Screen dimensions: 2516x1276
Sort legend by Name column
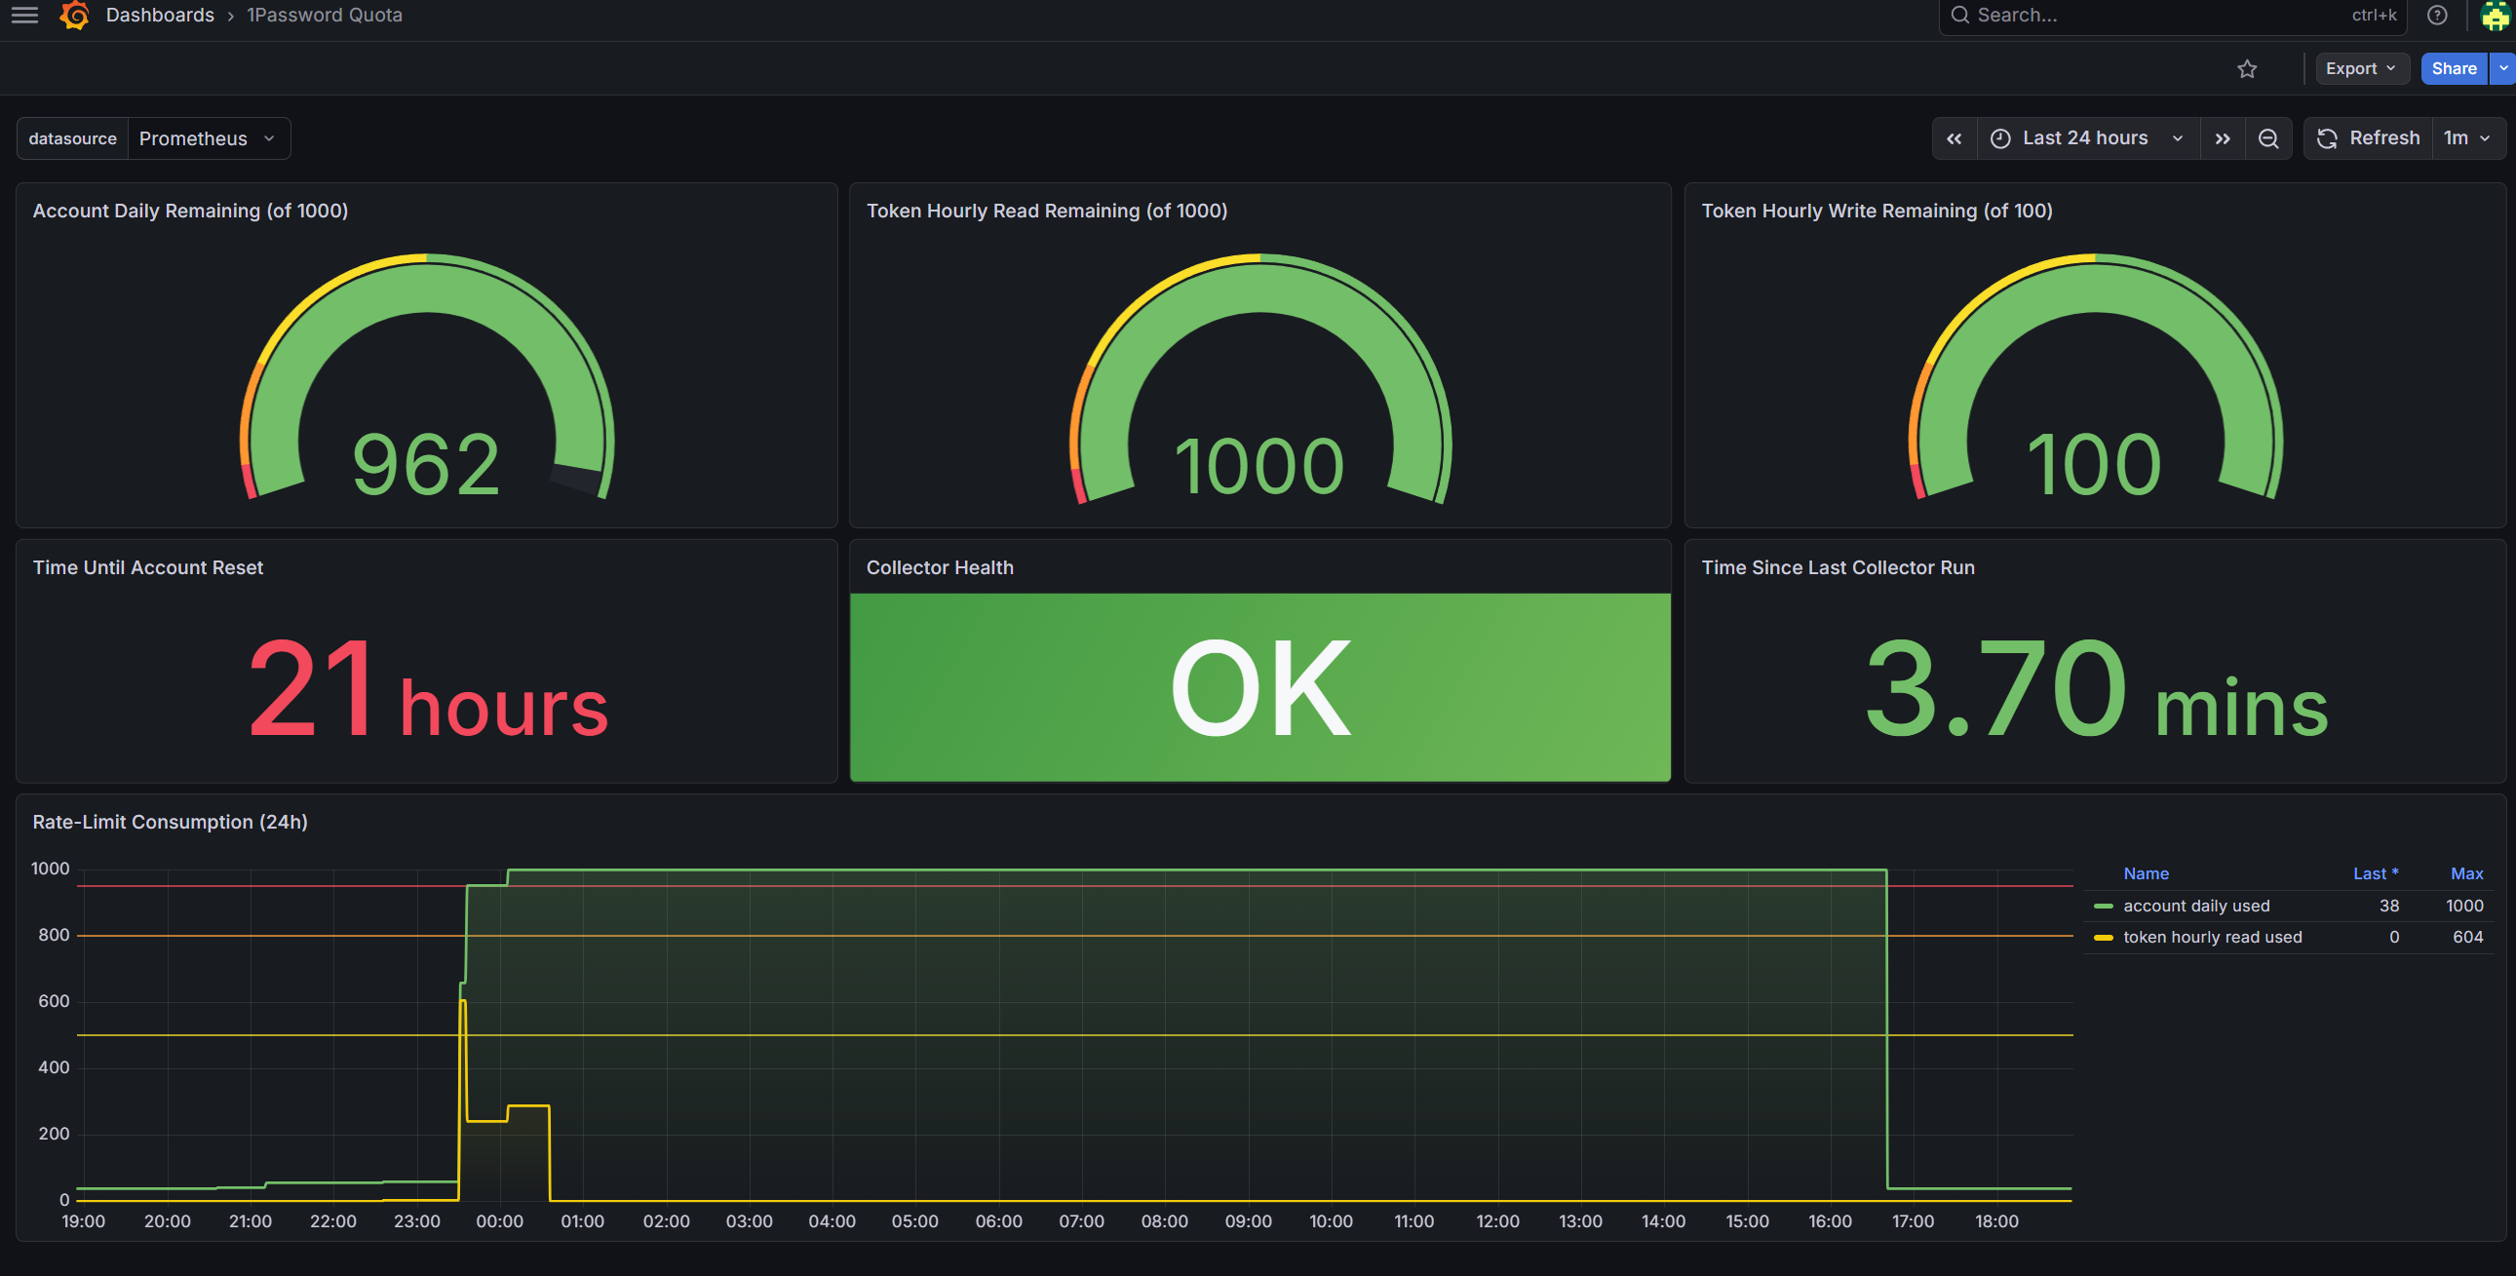click(2146, 873)
